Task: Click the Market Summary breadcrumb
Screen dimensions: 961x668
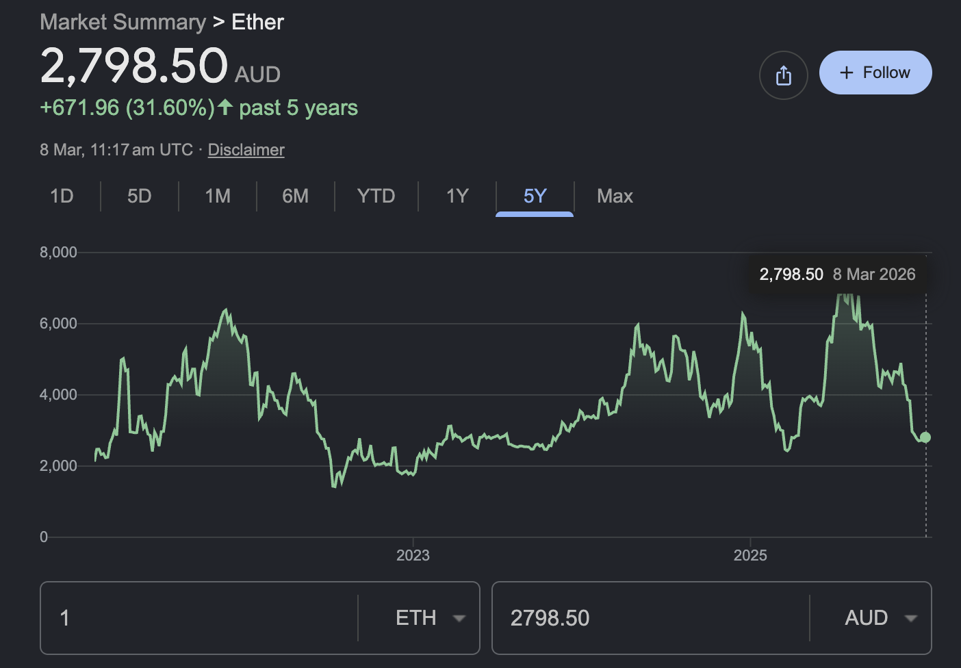Action: (123, 22)
